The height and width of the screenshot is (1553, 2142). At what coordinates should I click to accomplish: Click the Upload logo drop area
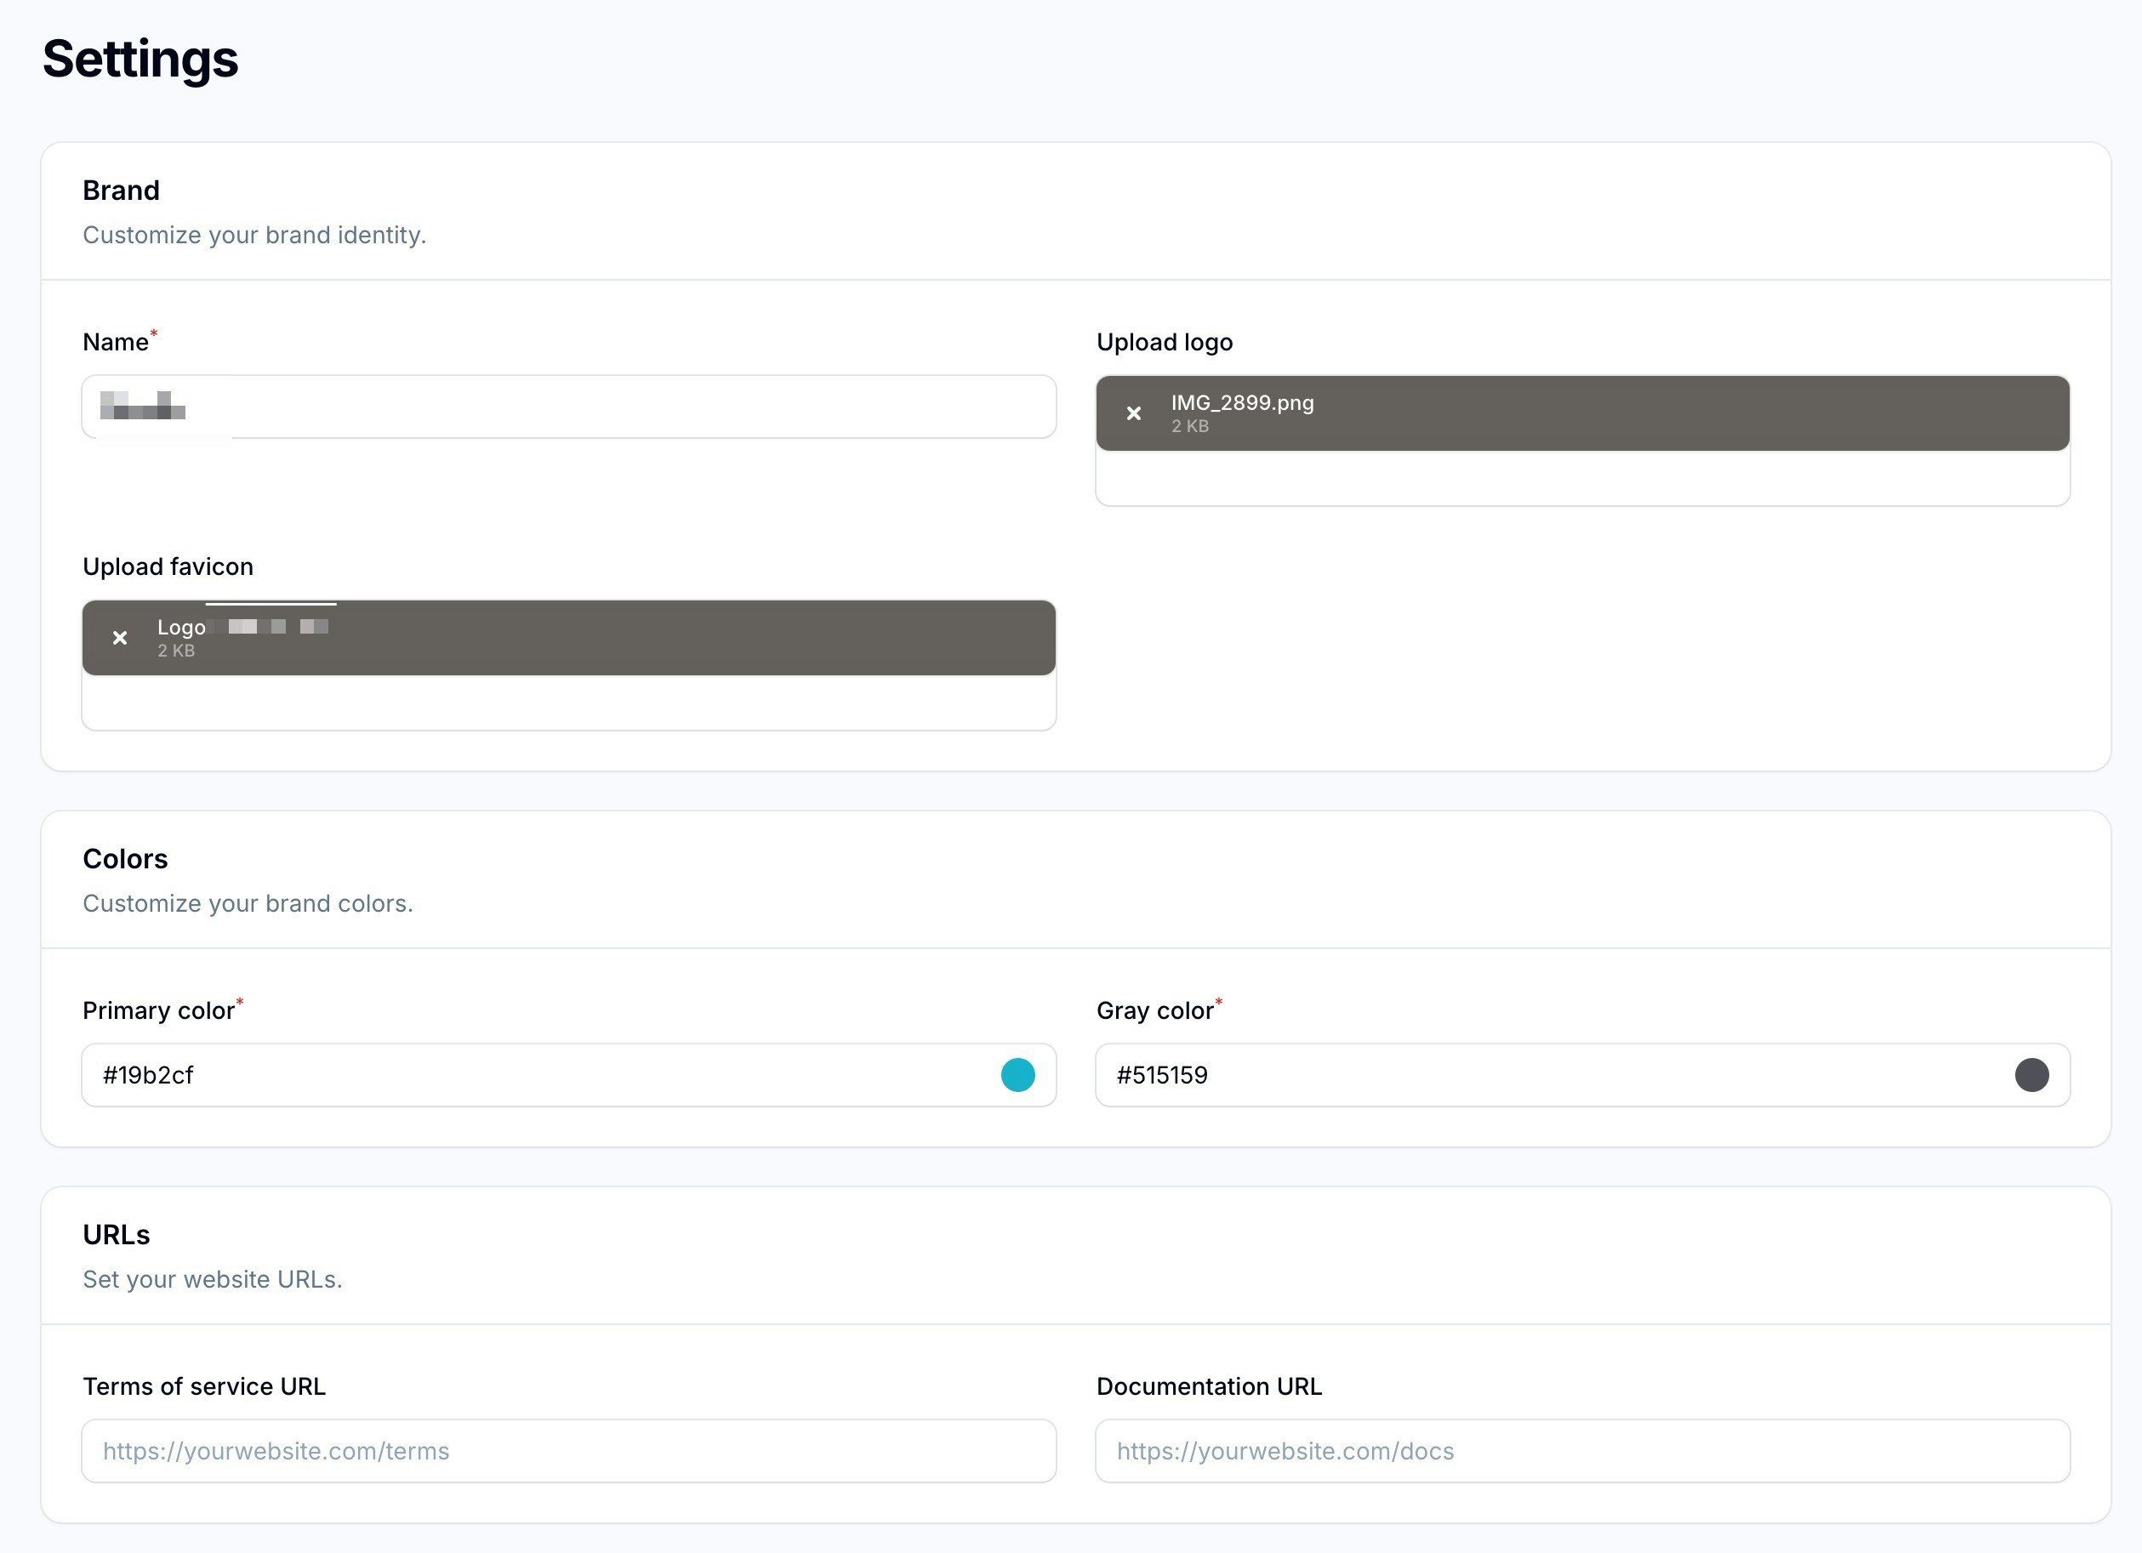tap(1581, 481)
